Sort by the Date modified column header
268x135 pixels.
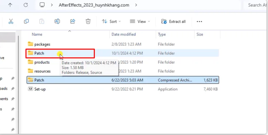(x=124, y=34)
